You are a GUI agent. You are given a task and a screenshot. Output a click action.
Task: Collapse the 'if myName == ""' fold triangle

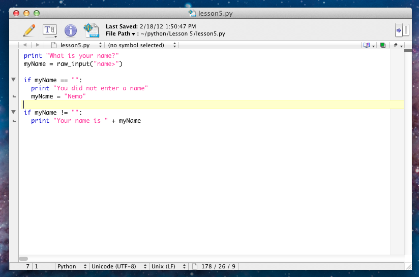click(x=13, y=80)
